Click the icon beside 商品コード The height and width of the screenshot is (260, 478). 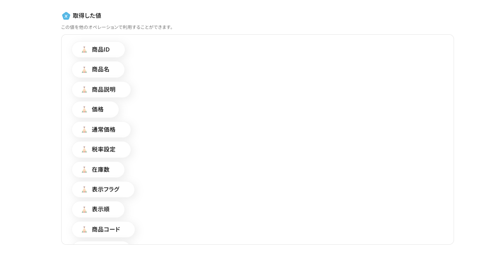(x=84, y=229)
